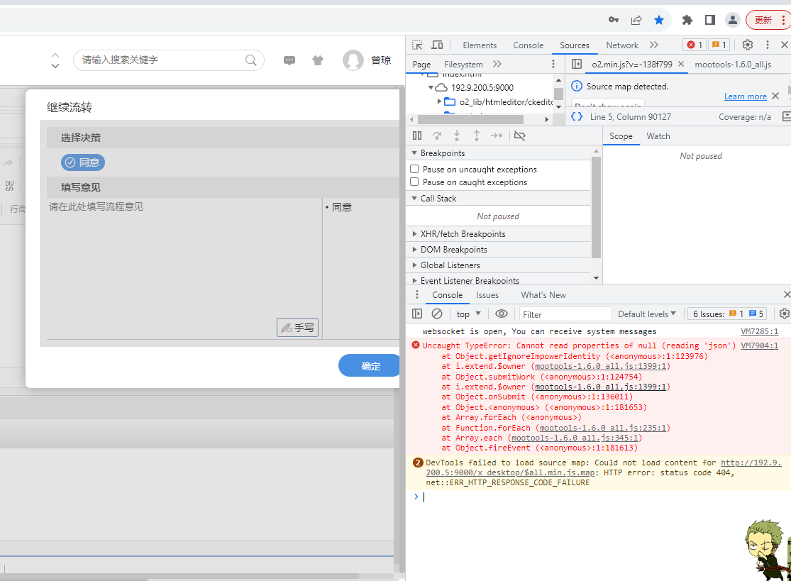This screenshot has height=581, width=791.
Task: Open DevTools settings gear
Action: (x=747, y=45)
